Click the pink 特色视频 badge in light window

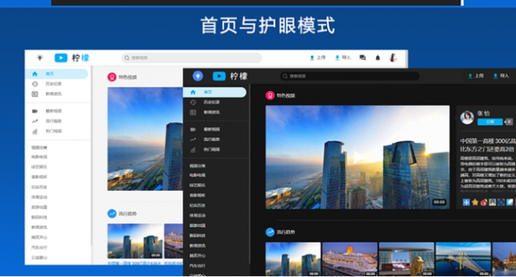click(112, 77)
